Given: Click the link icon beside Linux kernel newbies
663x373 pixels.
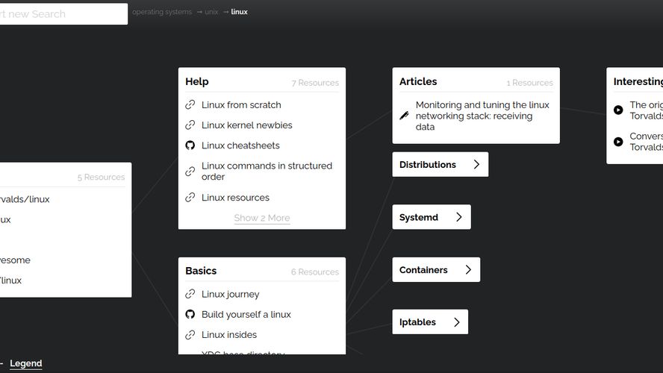Looking at the screenshot, I should pyautogui.click(x=190, y=125).
